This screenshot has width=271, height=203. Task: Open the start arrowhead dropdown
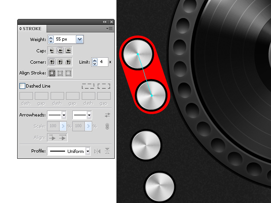click(64, 115)
